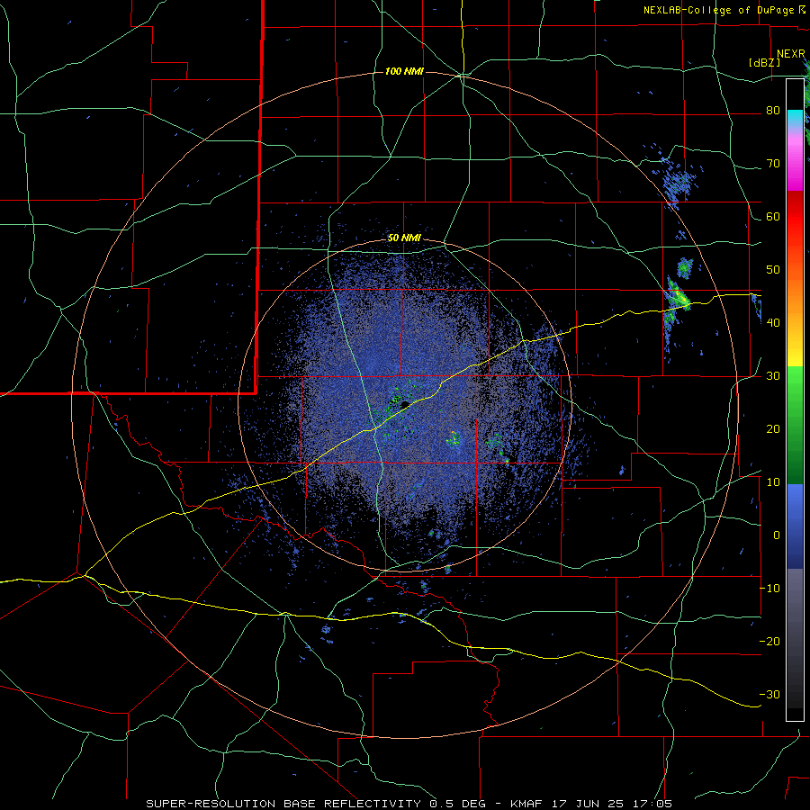The height and width of the screenshot is (810, 810).
Task: Pick the red band of the color scale
Action: (795, 218)
